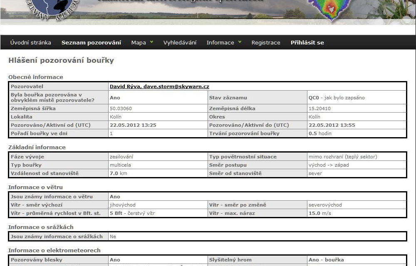This screenshot has width=416, height=266.
Task: Select latitude value 50.03060
Action: 121,108
